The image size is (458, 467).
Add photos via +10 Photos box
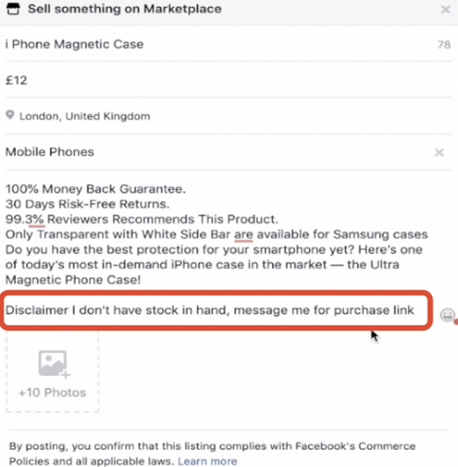[53, 371]
